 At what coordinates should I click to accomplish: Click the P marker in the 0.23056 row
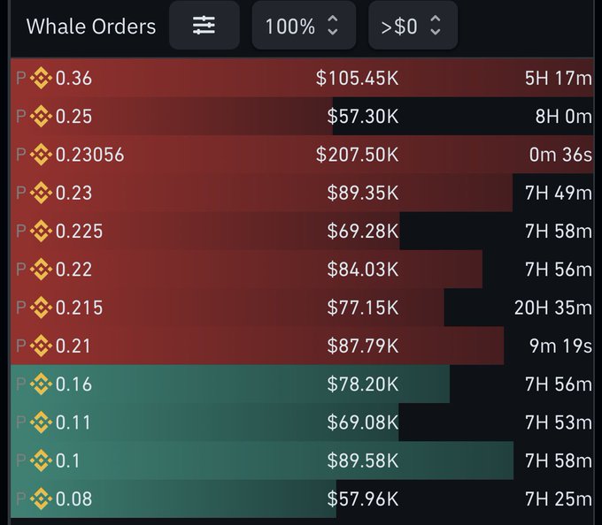click(20, 155)
